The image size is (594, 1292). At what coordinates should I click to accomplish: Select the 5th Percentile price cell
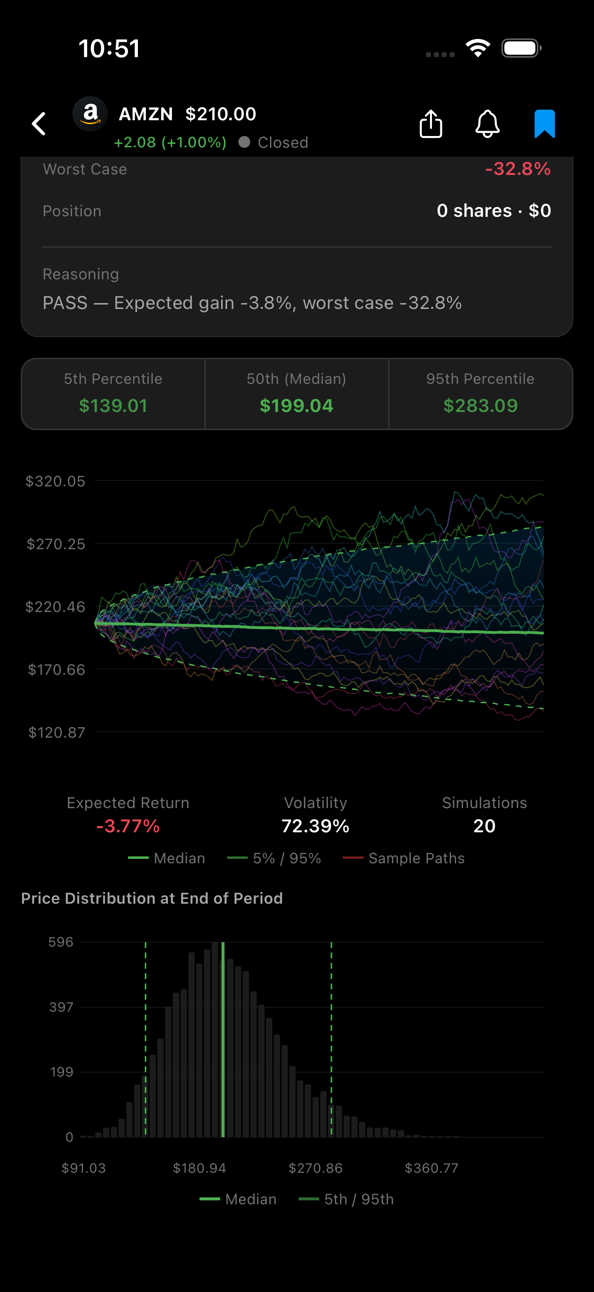[113, 394]
